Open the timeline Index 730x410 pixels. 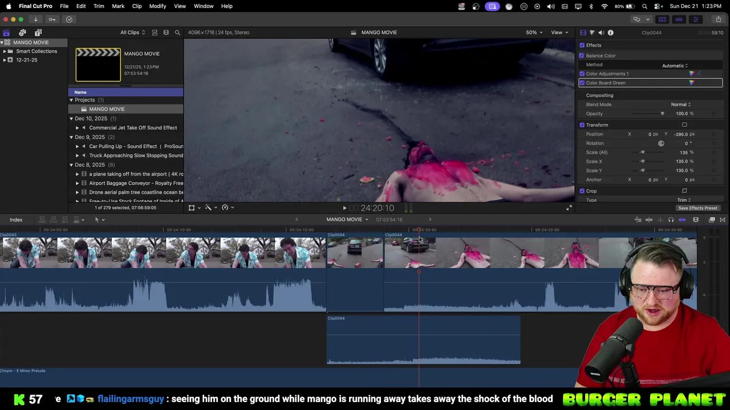coord(16,220)
